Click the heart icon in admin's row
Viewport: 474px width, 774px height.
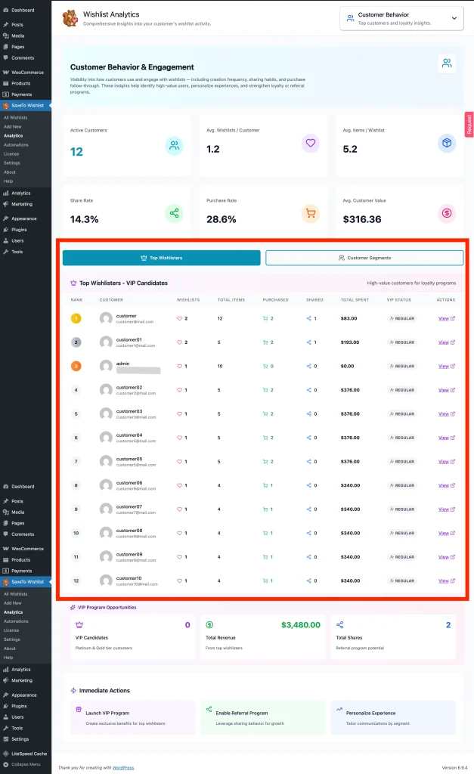pos(180,367)
